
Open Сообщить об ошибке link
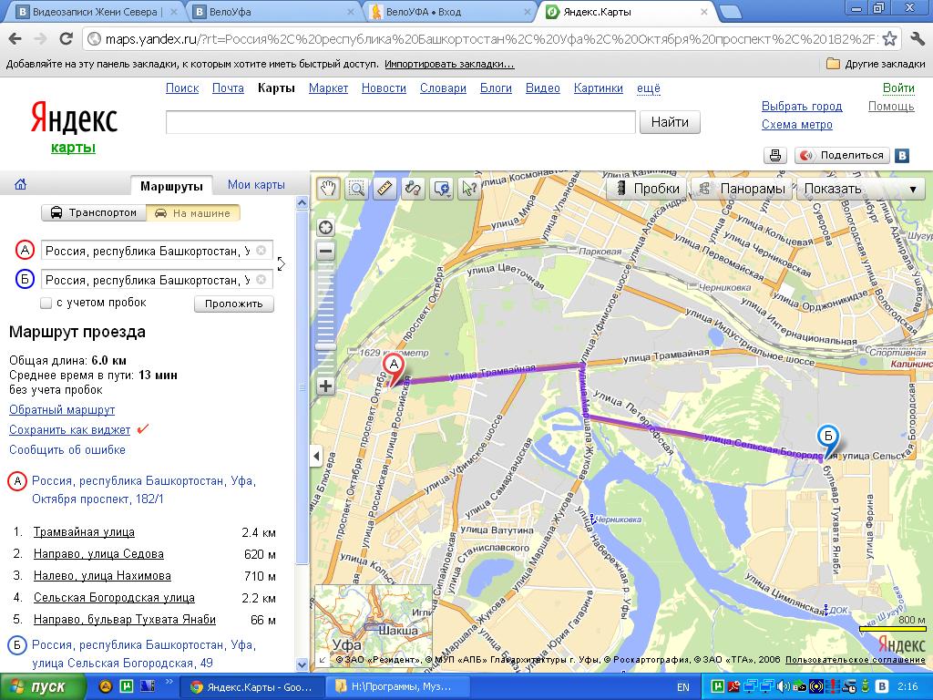tap(67, 450)
